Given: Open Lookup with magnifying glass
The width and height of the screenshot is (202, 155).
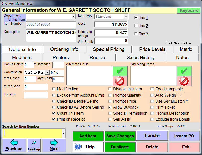Looking at the screenshot, I should pyautogui.click(x=34, y=145).
